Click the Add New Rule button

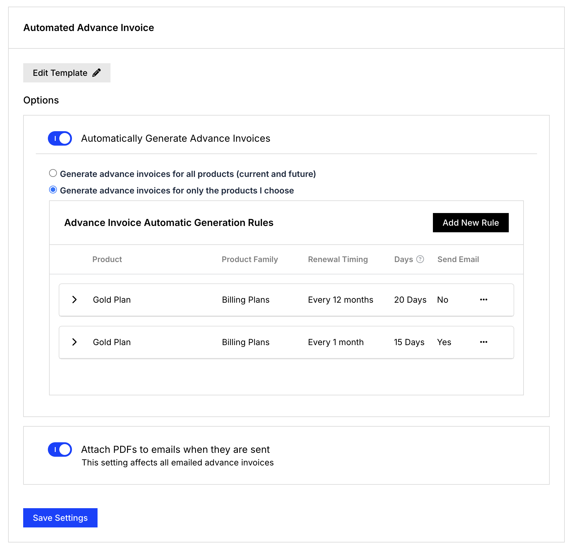(x=470, y=223)
